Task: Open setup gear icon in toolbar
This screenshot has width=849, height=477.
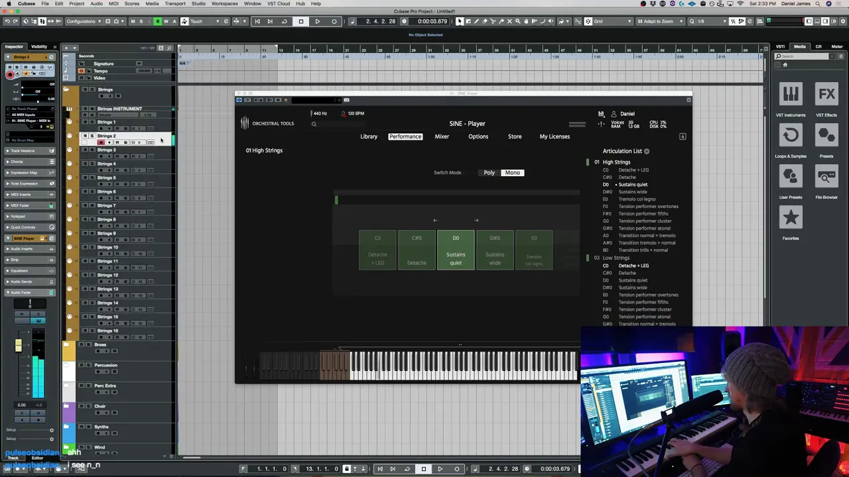Action: pos(843,21)
